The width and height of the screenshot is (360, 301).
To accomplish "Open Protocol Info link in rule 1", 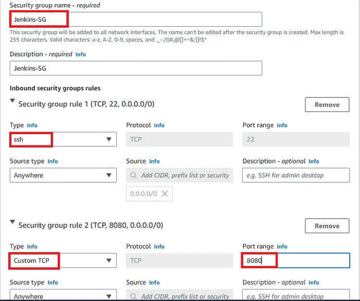I will point(159,125).
